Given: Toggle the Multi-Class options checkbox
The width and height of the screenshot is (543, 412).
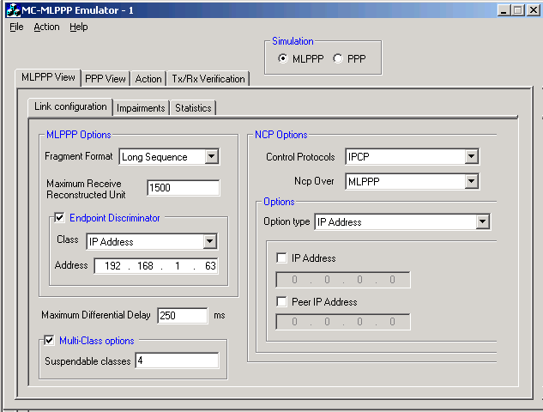Looking at the screenshot, I should [x=49, y=340].
